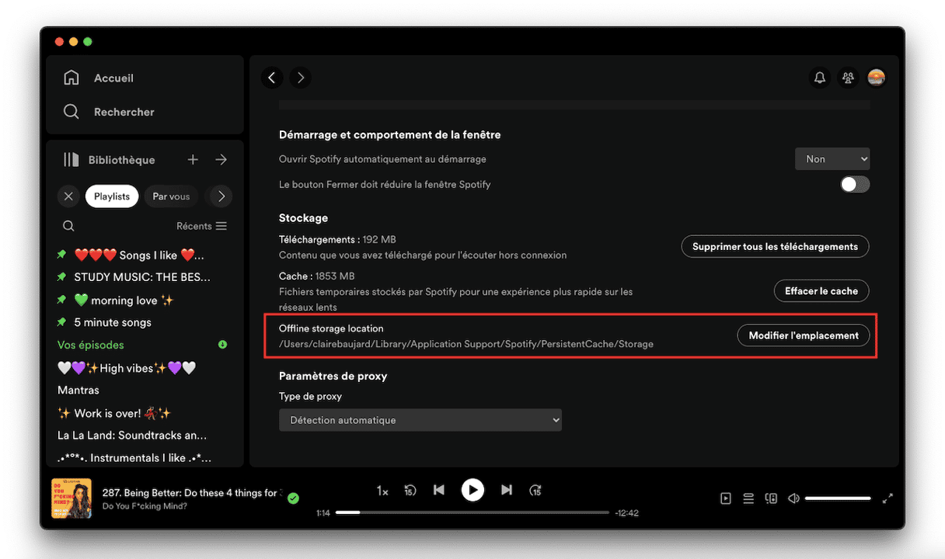Open the startup 'Non' dropdown
Image resolution: width=945 pixels, height=559 pixels.
pyautogui.click(x=832, y=159)
